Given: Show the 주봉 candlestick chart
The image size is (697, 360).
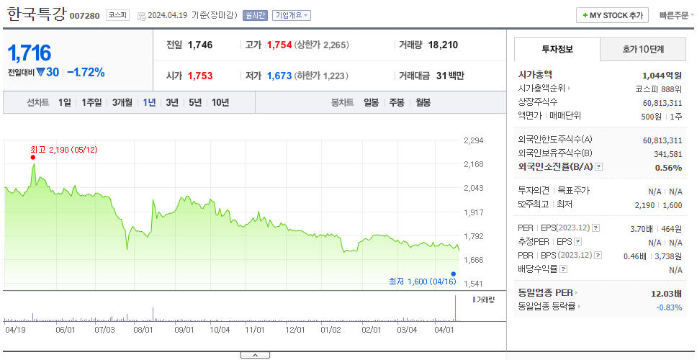Looking at the screenshot, I should [x=397, y=103].
